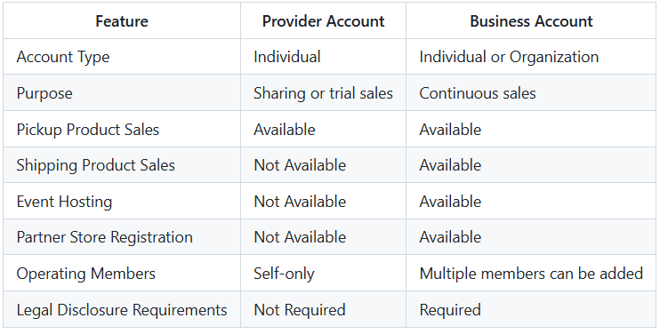Select the Sharing or trial sales cell
This screenshot has width=660, height=334.
pyautogui.click(x=323, y=93)
